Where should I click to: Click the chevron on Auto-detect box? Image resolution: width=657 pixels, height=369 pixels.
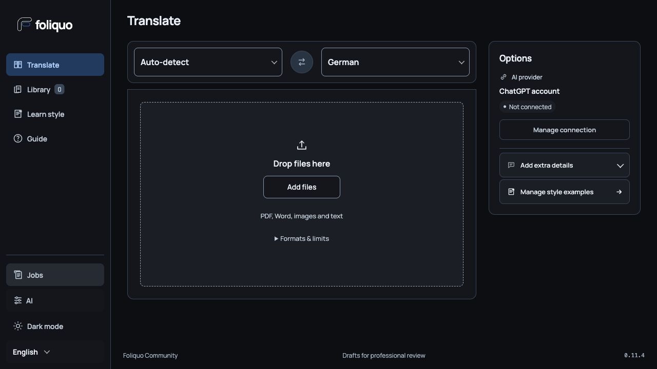pyautogui.click(x=274, y=63)
